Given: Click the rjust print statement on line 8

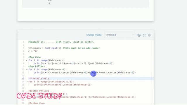Looking at the screenshot, I should tap(74, 64).
